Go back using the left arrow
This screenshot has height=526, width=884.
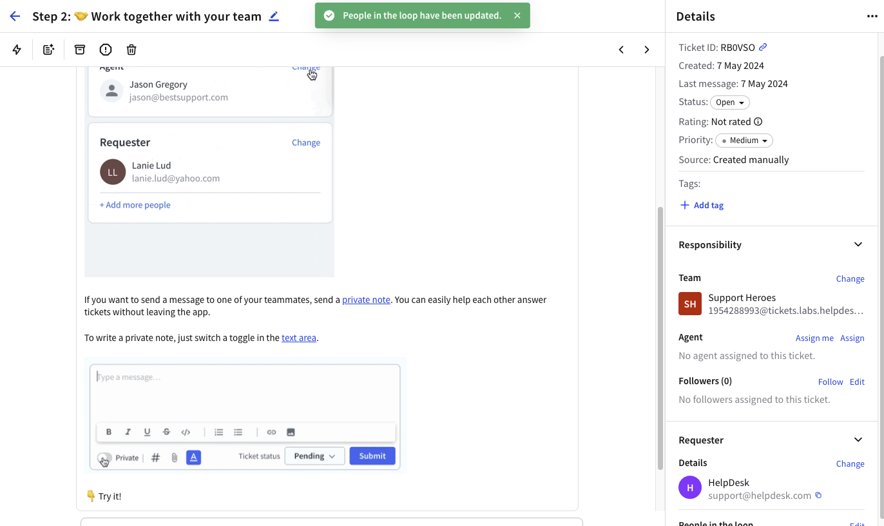15,16
